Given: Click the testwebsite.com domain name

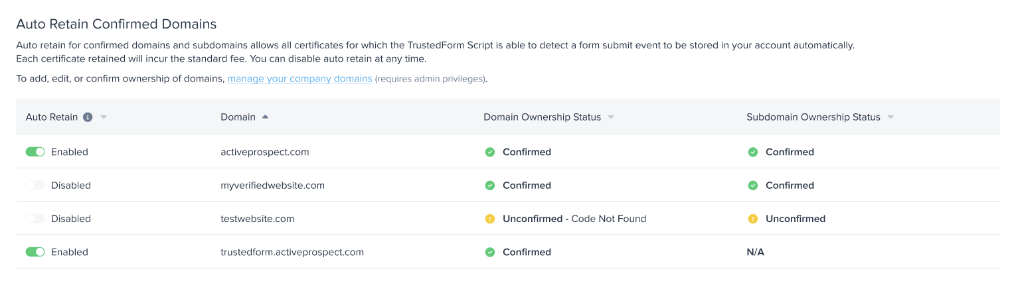Looking at the screenshot, I should 258,219.
